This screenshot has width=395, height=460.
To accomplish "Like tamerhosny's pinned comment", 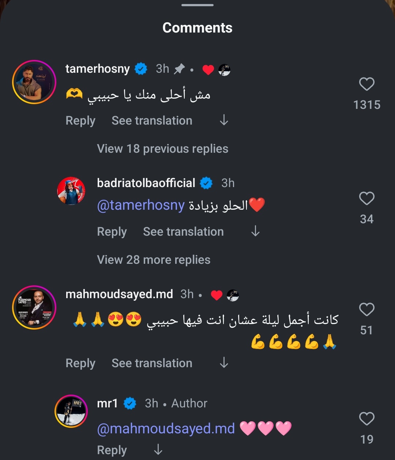I will click(x=366, y=84).
